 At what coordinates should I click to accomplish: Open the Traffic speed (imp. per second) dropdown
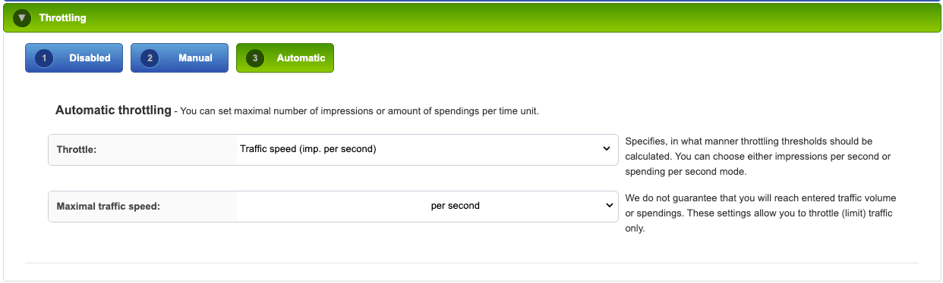click(427, 149)
